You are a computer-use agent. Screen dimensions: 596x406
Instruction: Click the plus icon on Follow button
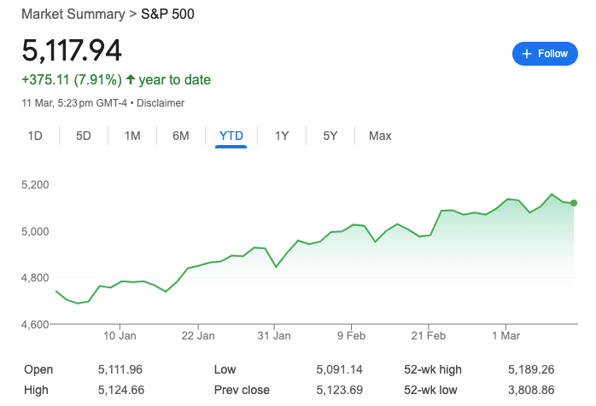[x=527, y=54]
